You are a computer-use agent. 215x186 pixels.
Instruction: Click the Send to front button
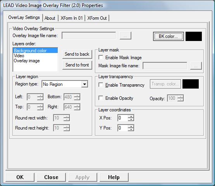[x=77, y=65]
